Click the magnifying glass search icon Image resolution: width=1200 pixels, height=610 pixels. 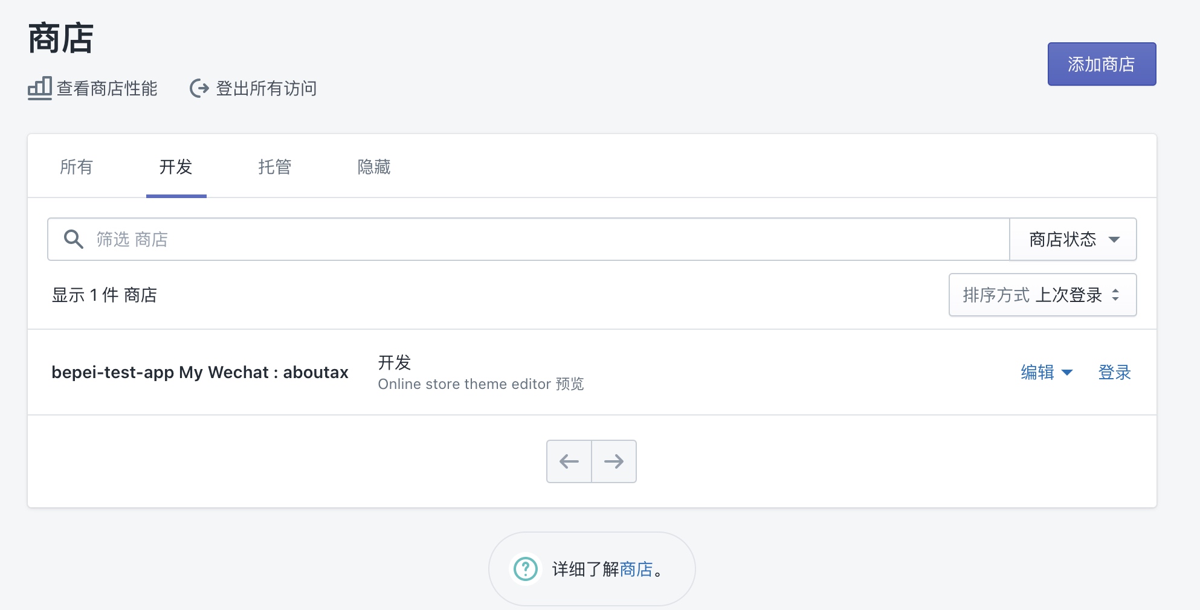tap(74, 239)
